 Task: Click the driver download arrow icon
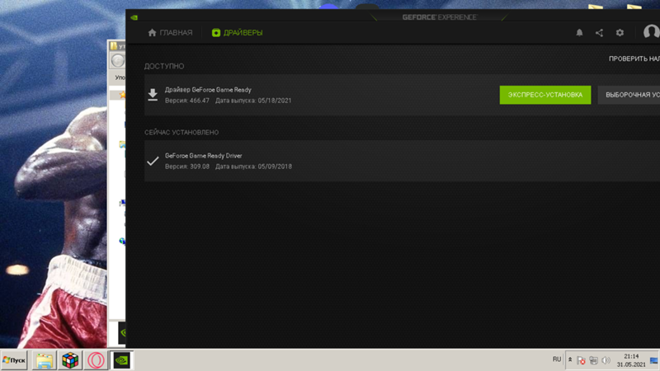(153, 95)
